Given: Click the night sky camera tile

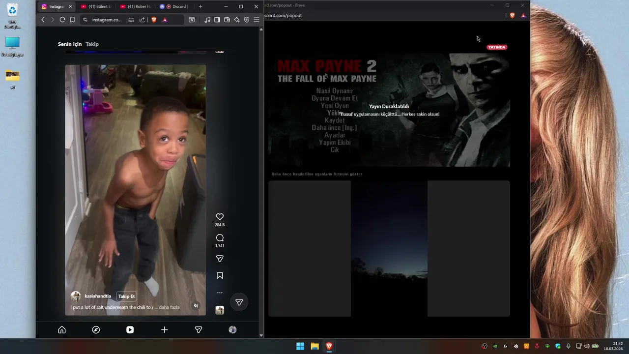Looking at the screenshot, I should 389,249.
